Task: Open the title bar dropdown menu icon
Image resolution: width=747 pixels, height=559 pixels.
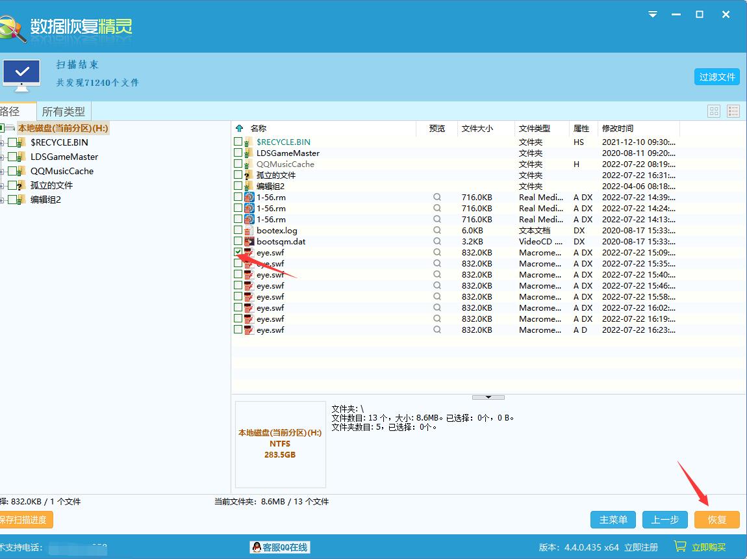Action: [x=653, y=14]
